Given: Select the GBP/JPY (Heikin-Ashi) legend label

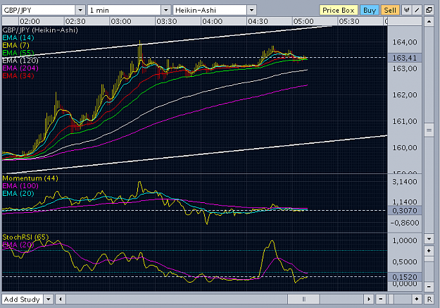Looking at the screenshot, I should 40,30.
